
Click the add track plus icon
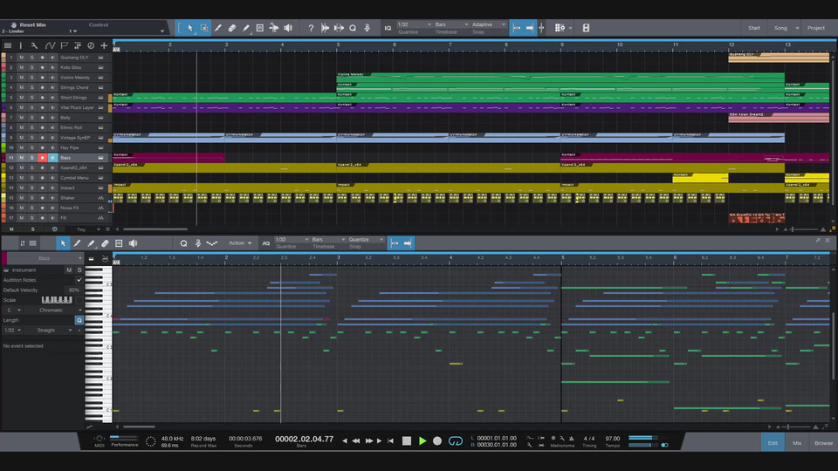tap(104, 45)
